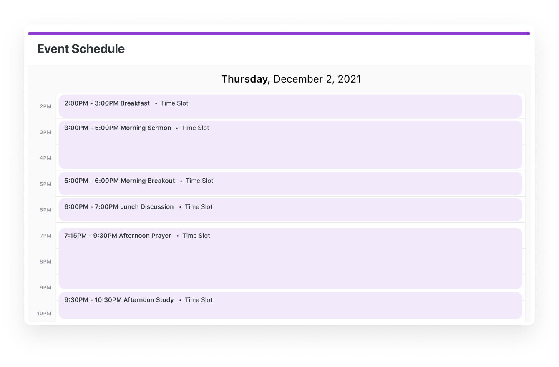
Task: Click the Morning Breakout time slot event
Action: click(290, 183)
